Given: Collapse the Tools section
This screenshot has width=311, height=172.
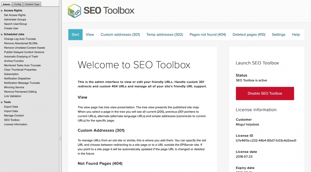Looking at the screenshot, I should [2, 102].
